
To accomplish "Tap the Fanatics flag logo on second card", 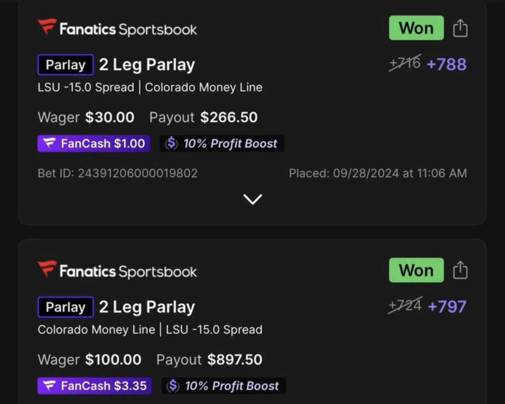I will click(47, 269).
